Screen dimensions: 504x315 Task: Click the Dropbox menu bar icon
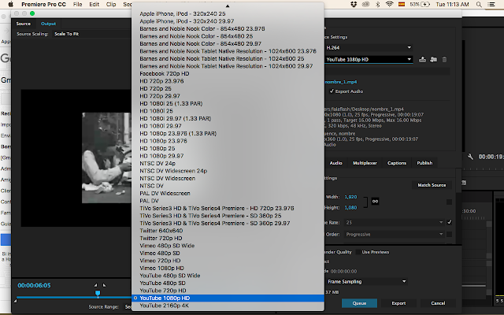(x=354, y=4)
